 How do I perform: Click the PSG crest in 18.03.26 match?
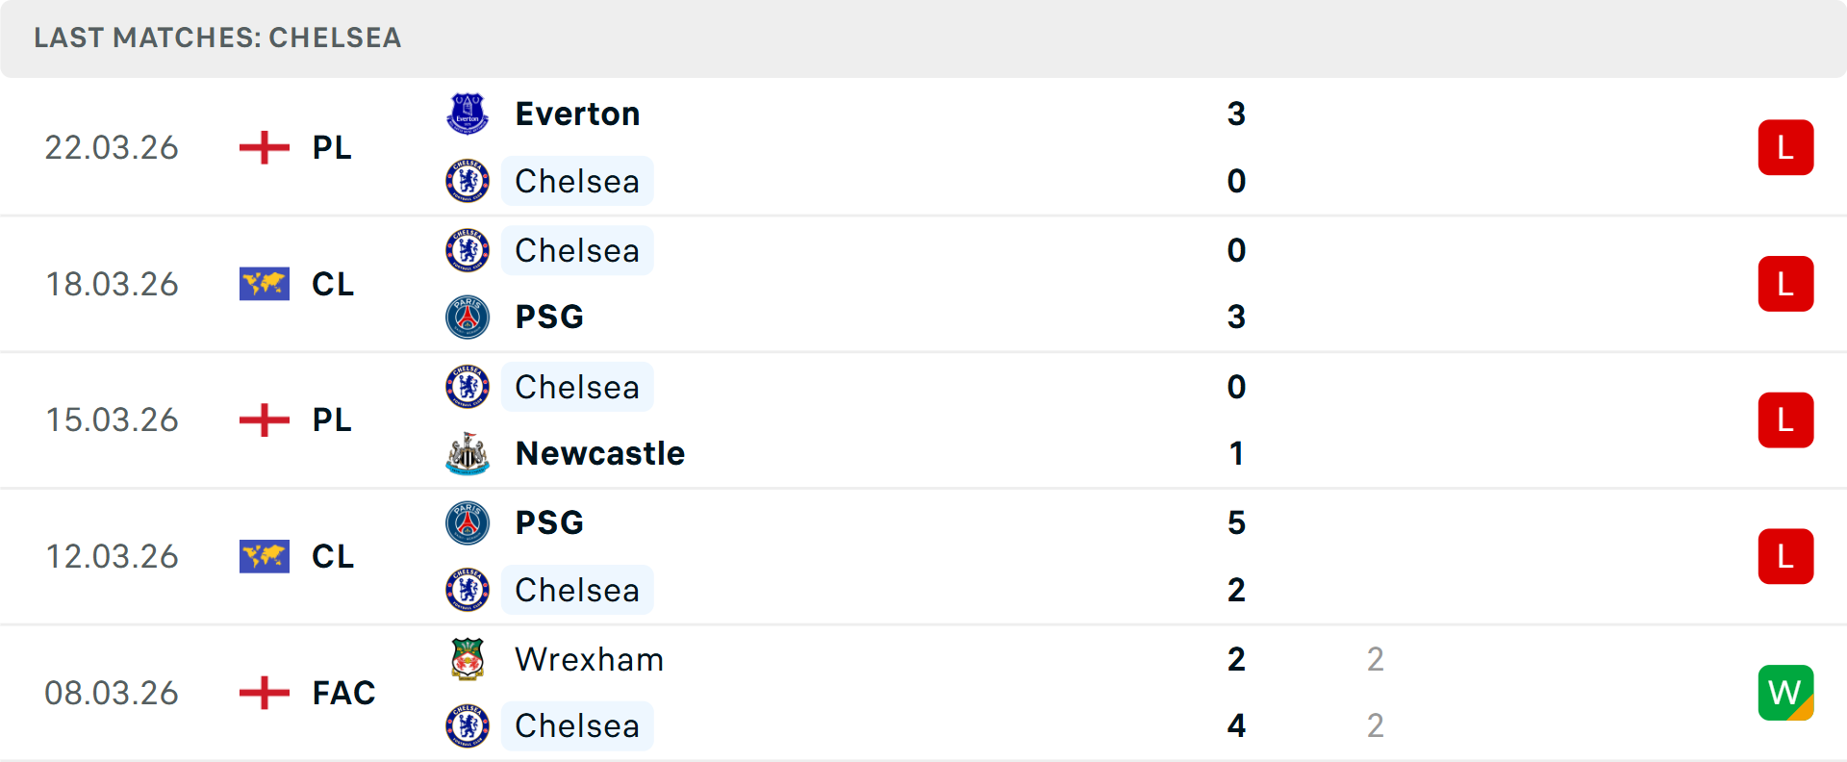coord(468,317)
